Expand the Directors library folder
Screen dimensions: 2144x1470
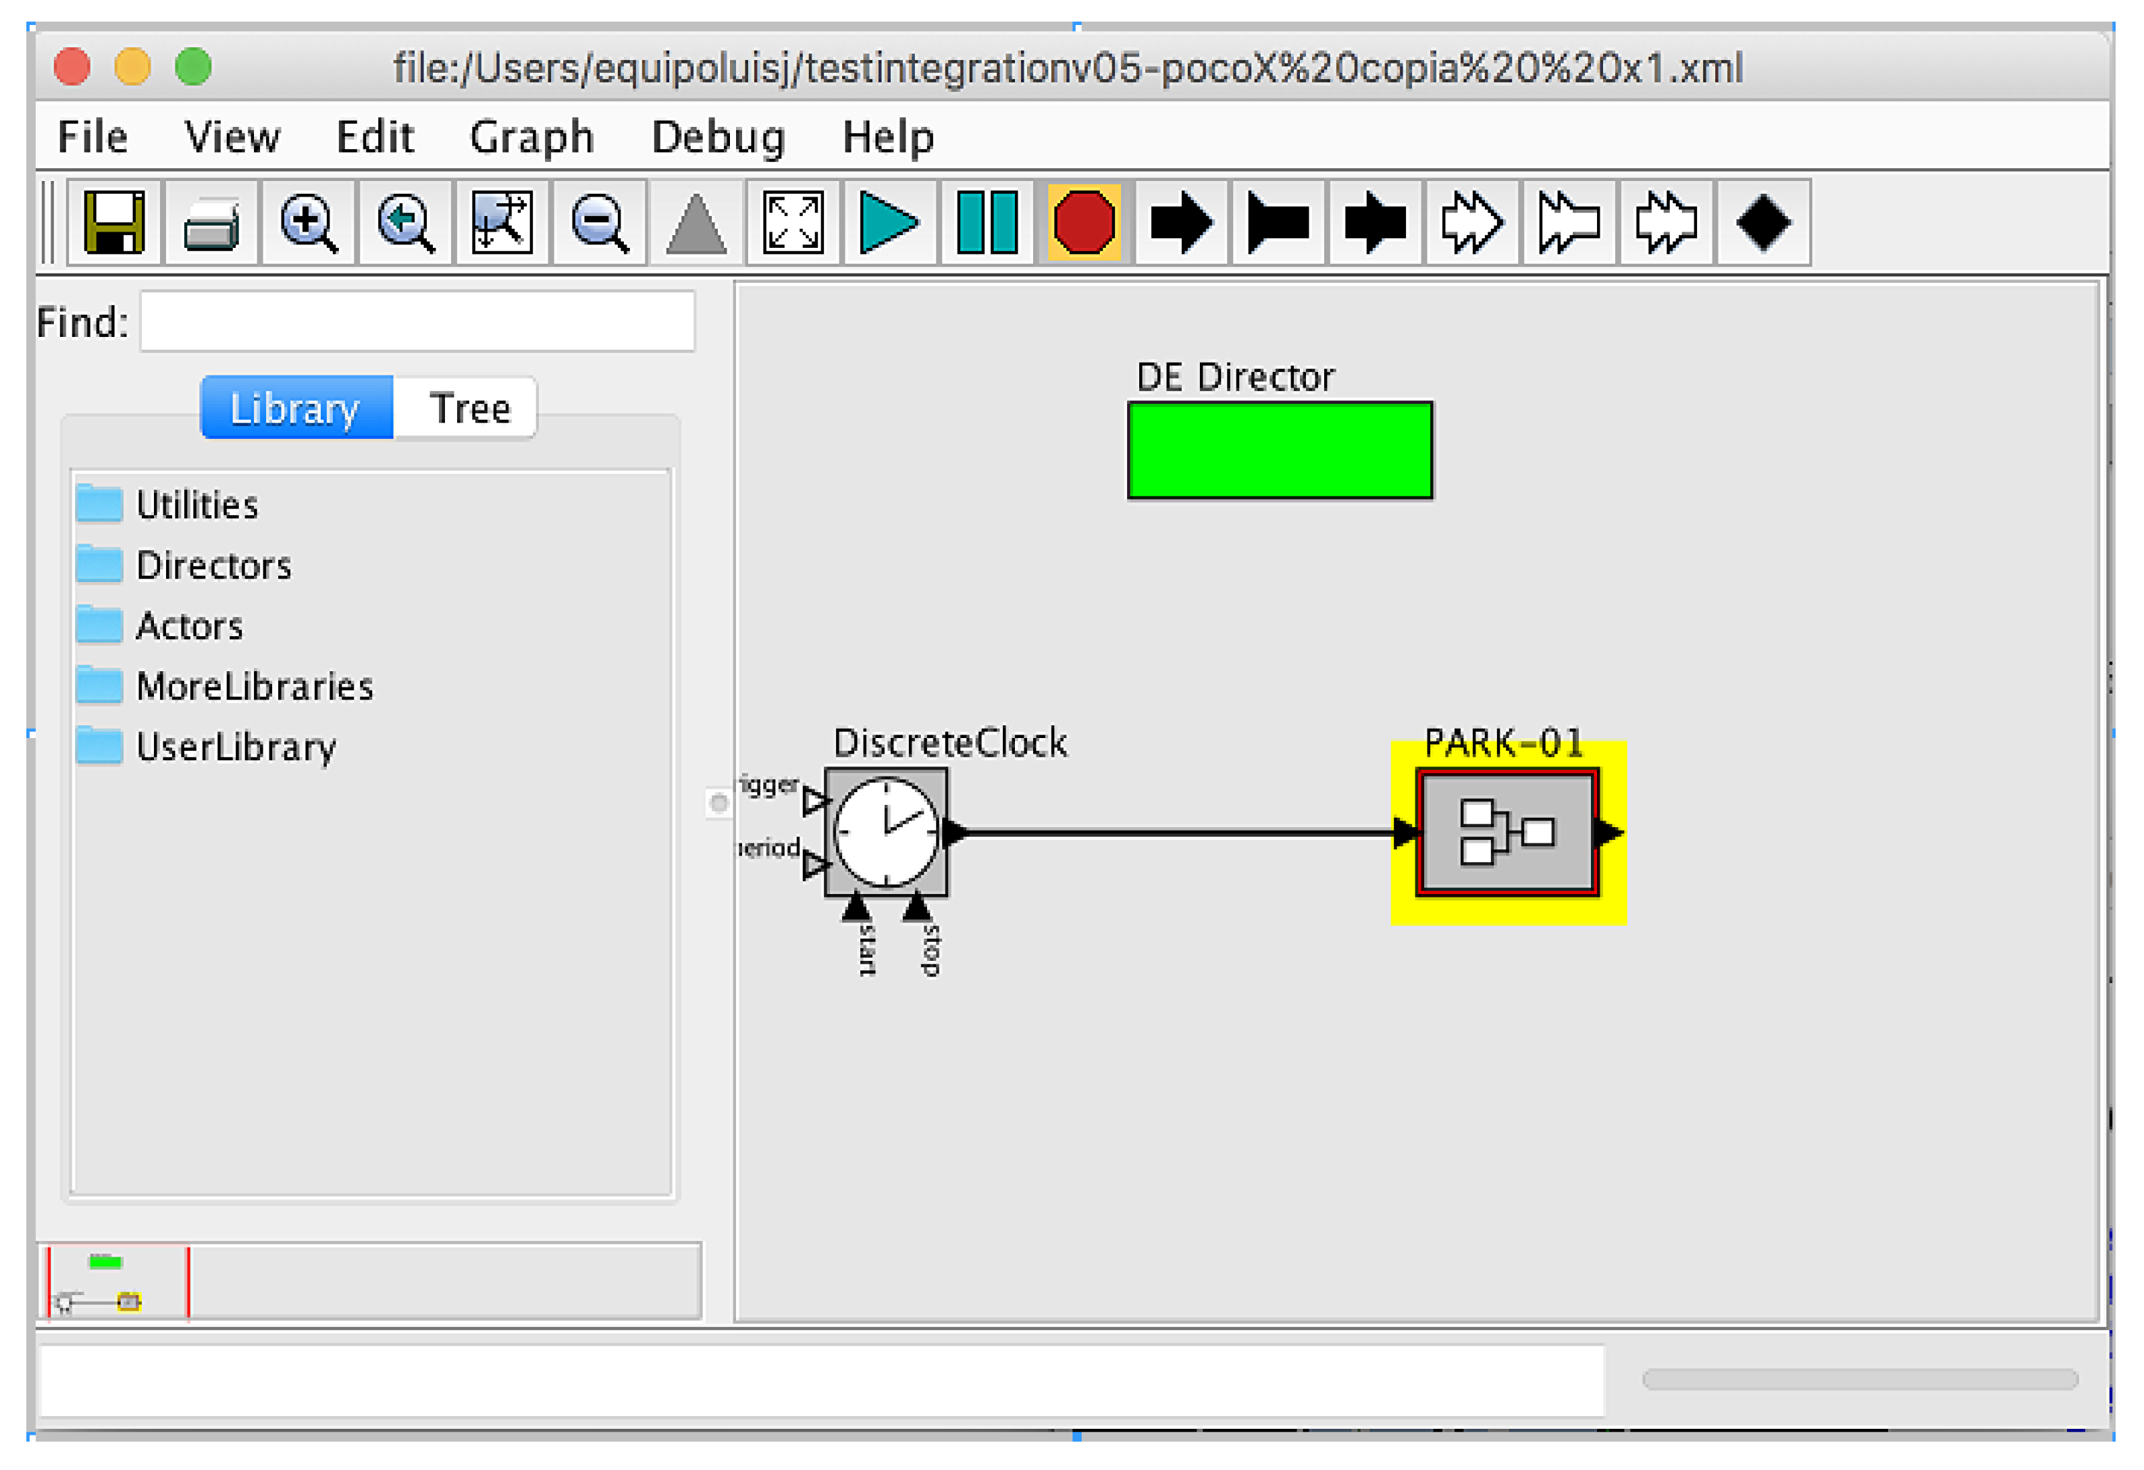click(x=213, y=566)
